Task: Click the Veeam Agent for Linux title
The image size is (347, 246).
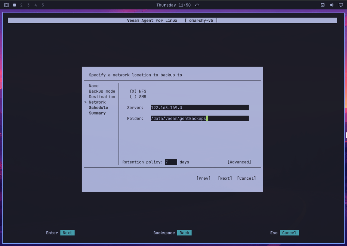Action: point(152,20)
